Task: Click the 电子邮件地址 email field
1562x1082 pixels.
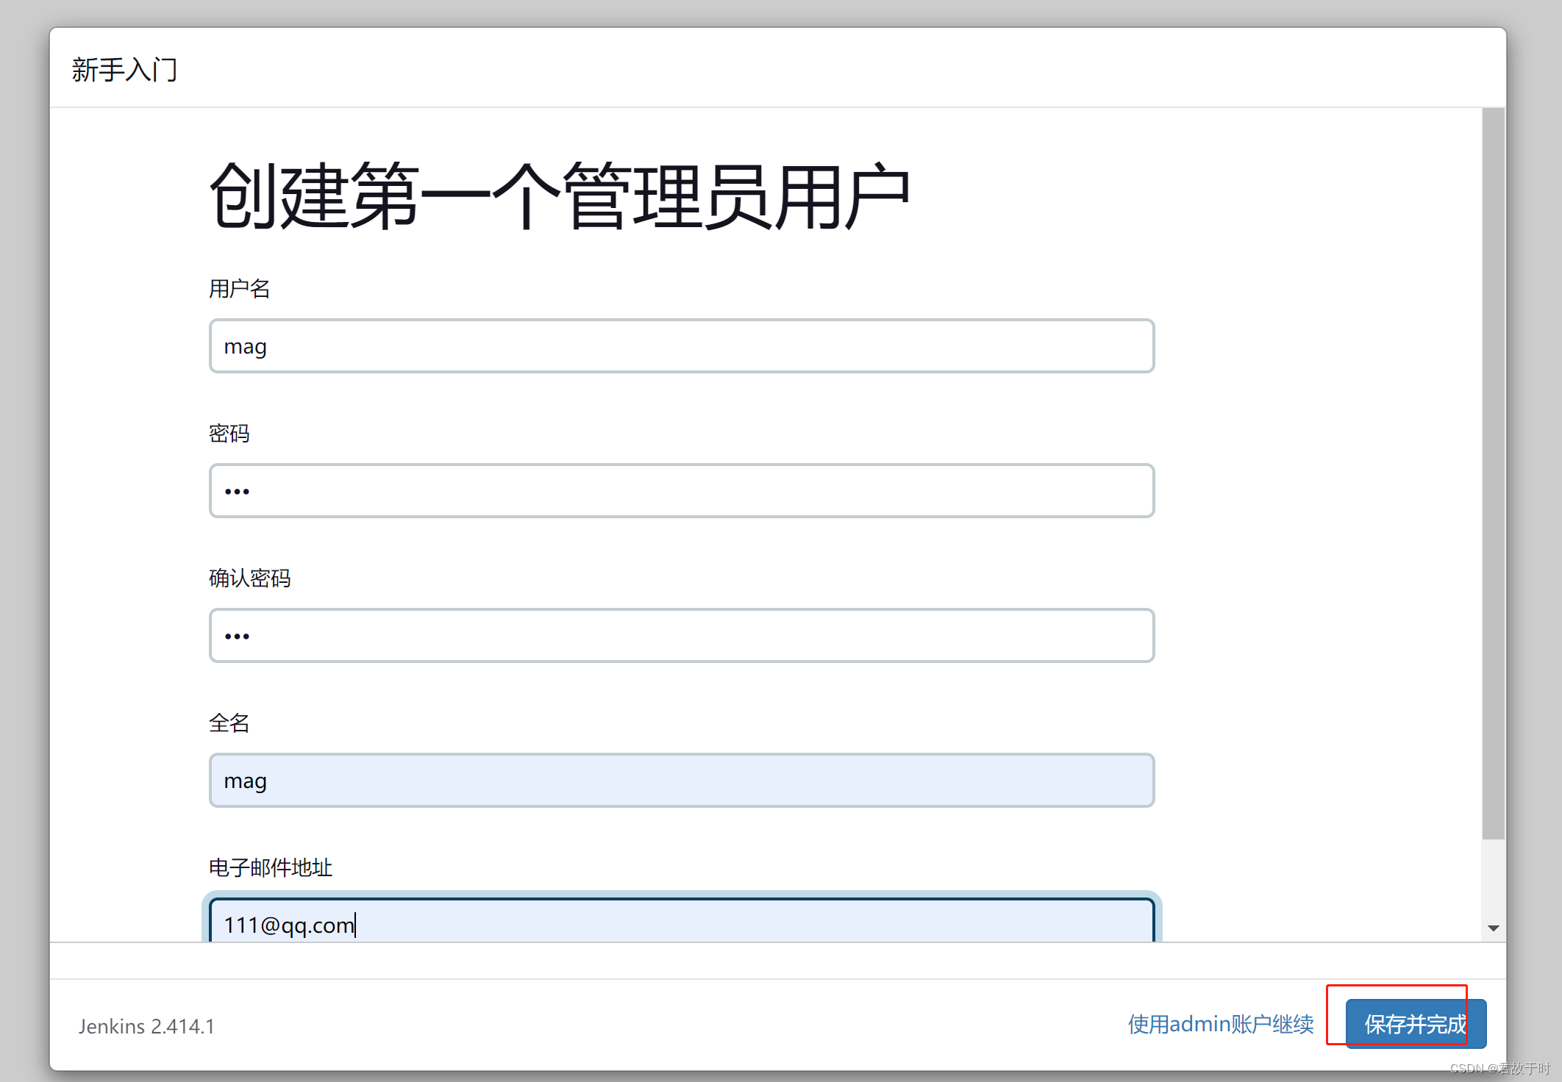Action: pyautogui.click(x=682, y=920)
